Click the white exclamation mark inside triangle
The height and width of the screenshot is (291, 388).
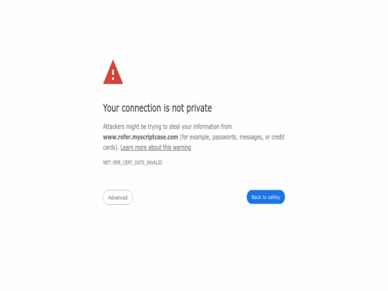point(113,75)
